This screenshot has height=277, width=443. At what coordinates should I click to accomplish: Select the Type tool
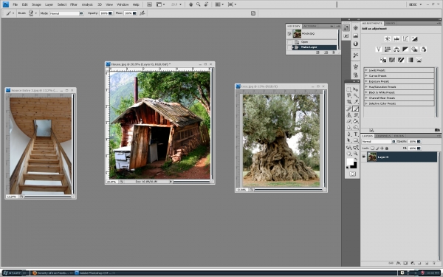coord(356,134)
